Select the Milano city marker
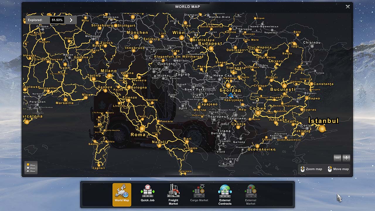The height and width of the screenshot is (211, 375). point(109,76)
